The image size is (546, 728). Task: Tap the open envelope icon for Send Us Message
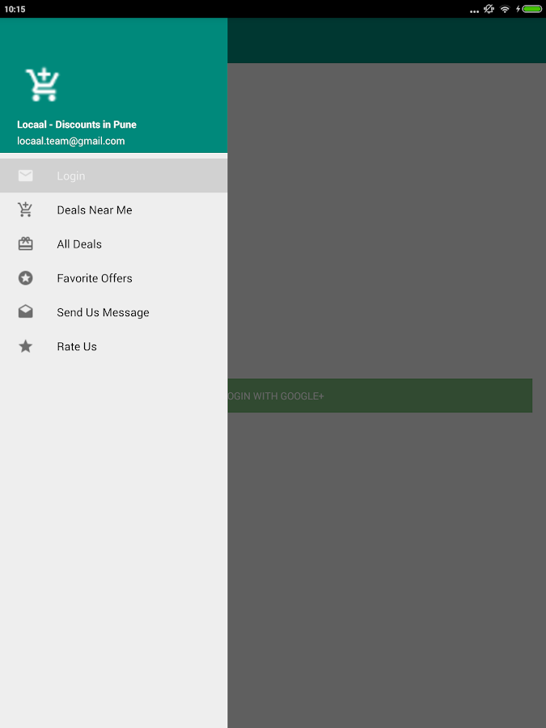[x=26, y=311]
